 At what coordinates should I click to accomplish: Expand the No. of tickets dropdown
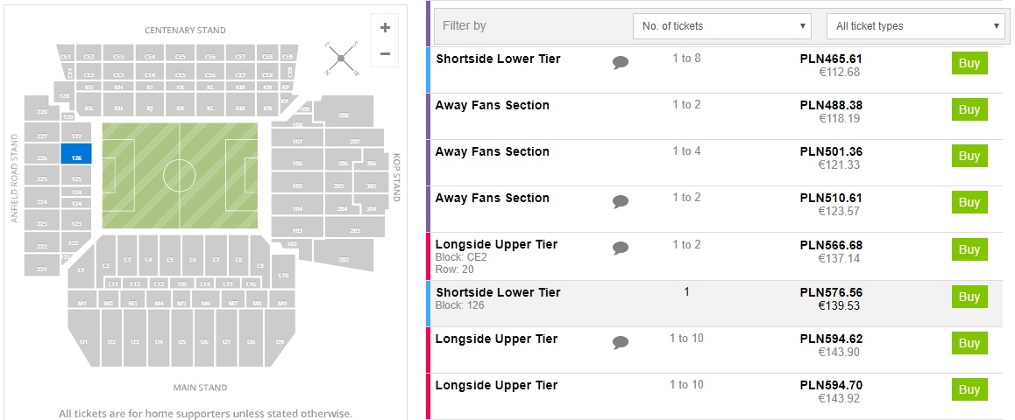(722, 26)
